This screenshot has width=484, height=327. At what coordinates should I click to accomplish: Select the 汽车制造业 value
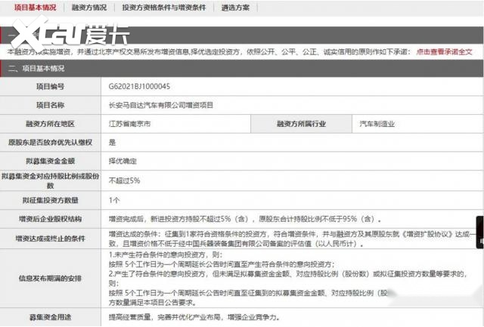(377, 124)
